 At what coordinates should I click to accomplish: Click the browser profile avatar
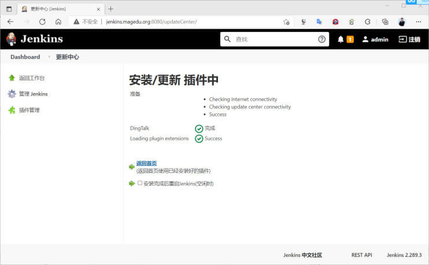click(402, 21)
